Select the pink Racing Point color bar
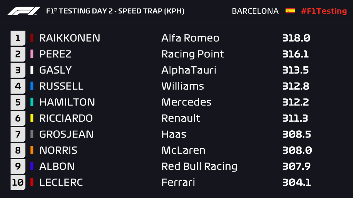This screenshot has height=198, width=353. (32, 54)
